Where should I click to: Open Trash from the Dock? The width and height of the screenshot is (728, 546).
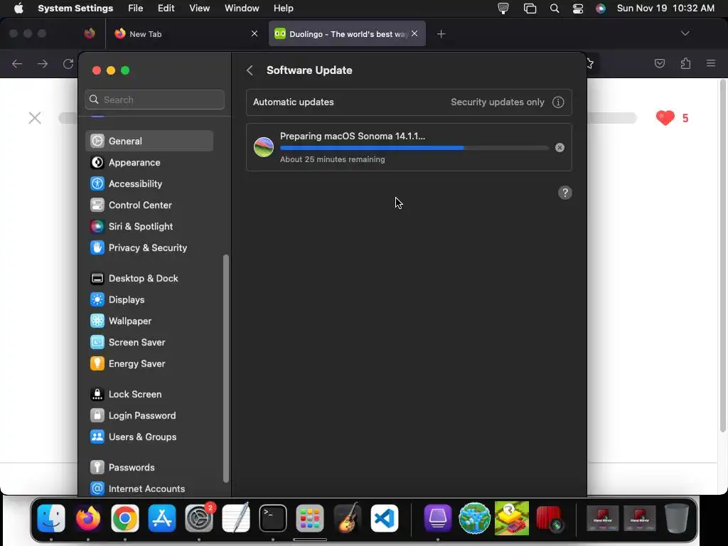pos(677,518)
